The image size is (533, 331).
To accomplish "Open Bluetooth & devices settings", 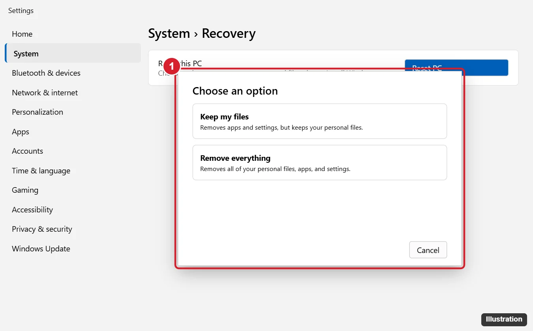I will tap(46, 73).
